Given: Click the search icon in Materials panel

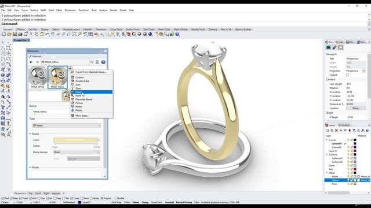Looking at the screenshot, I should 92,62.
